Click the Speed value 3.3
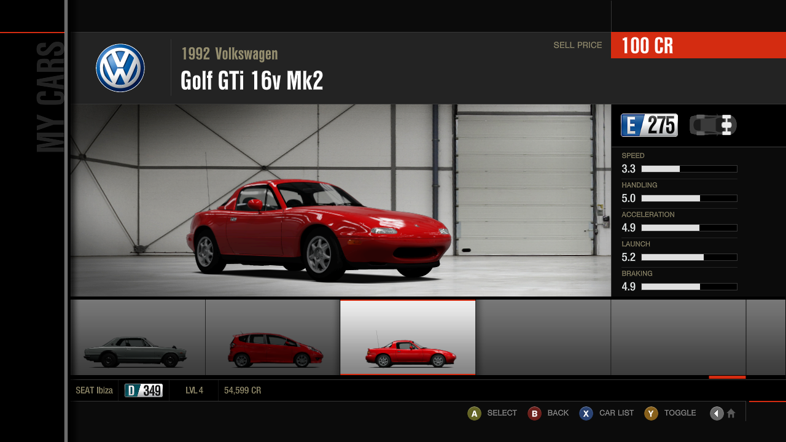The image size is (786, 442). pyautogui.click(x=628, y=169)
